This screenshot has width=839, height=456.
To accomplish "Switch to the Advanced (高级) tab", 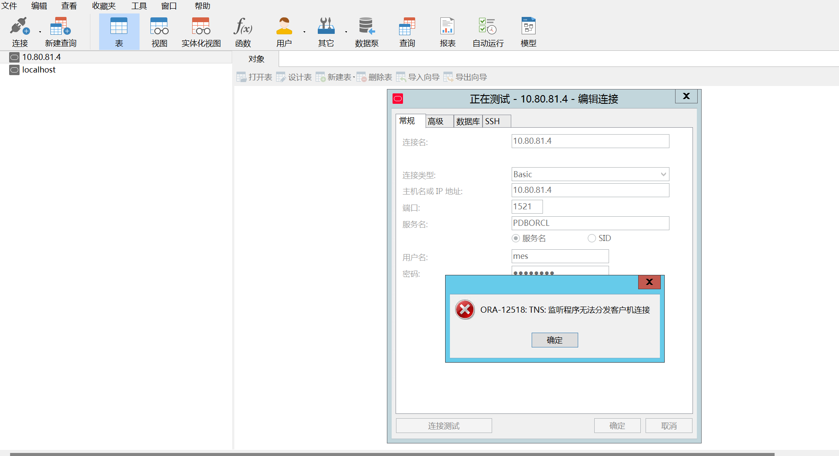I will pyautogui.click(x=439, y=121).
